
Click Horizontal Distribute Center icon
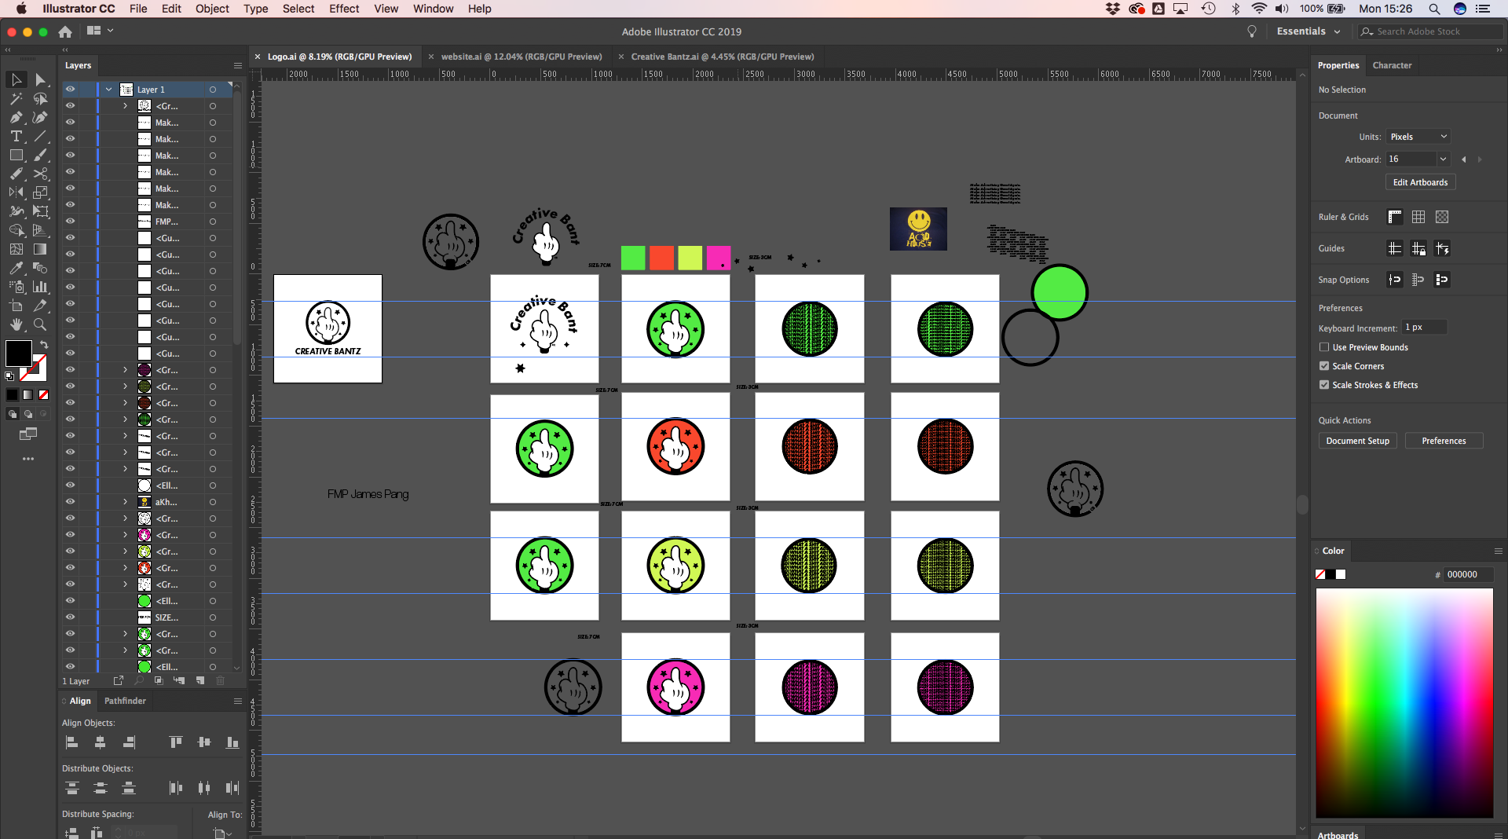(204, 788)
